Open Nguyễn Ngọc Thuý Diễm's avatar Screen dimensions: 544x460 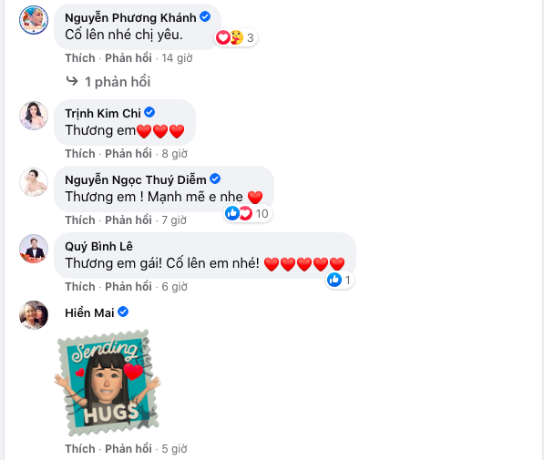pyautogui.click(x=34, y=182)
